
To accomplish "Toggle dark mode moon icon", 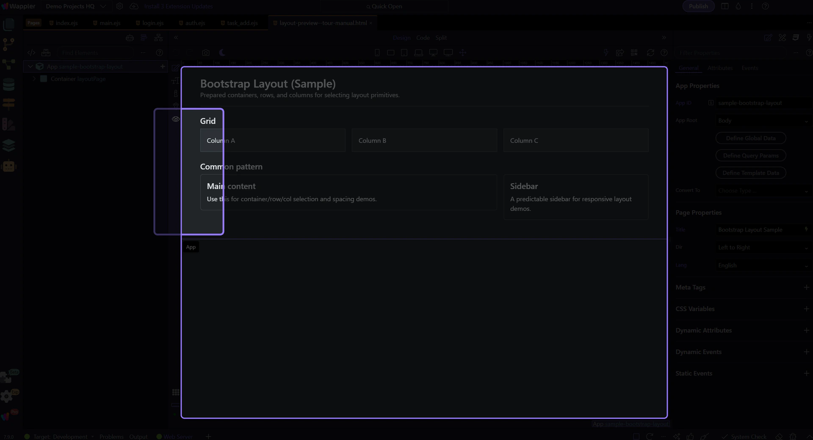I will coord(222,52).
